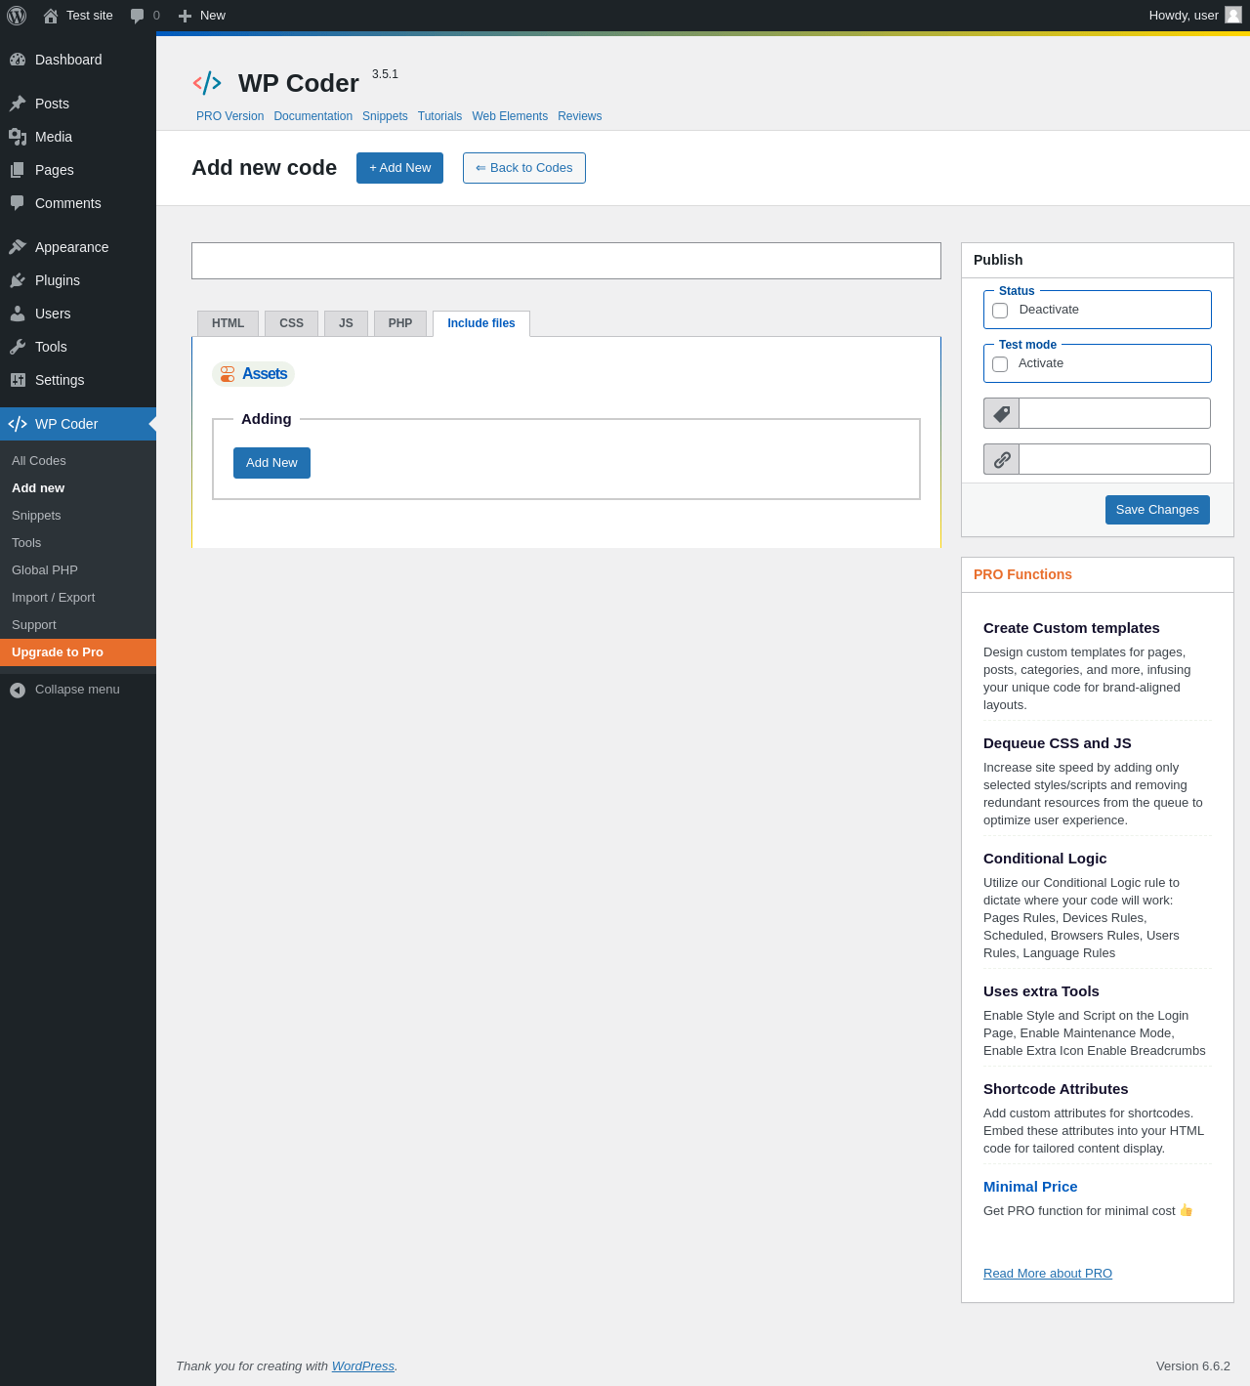Image resolution: width=1250 pixels, height=1386 pixels.
Task: Open the Documentation link
Action: pos(312,116)
